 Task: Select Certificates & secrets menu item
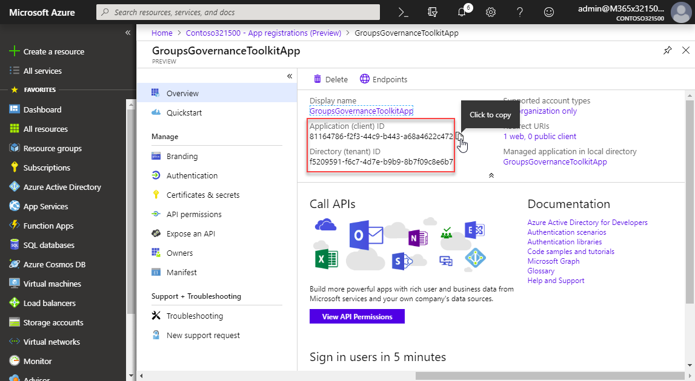click(203, 195)
